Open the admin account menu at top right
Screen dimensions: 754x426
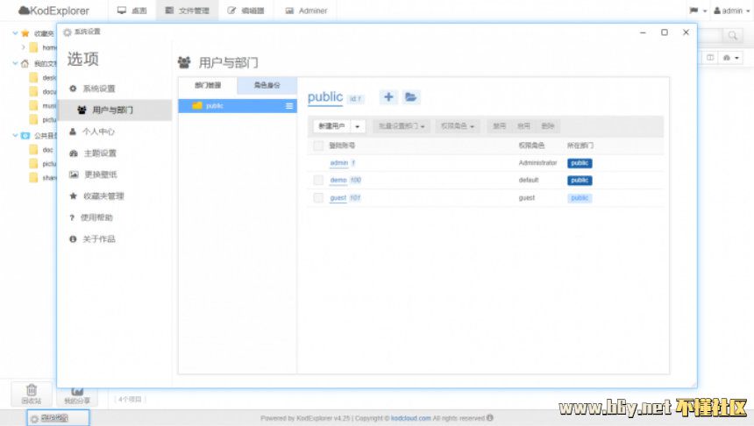point(727,11)
